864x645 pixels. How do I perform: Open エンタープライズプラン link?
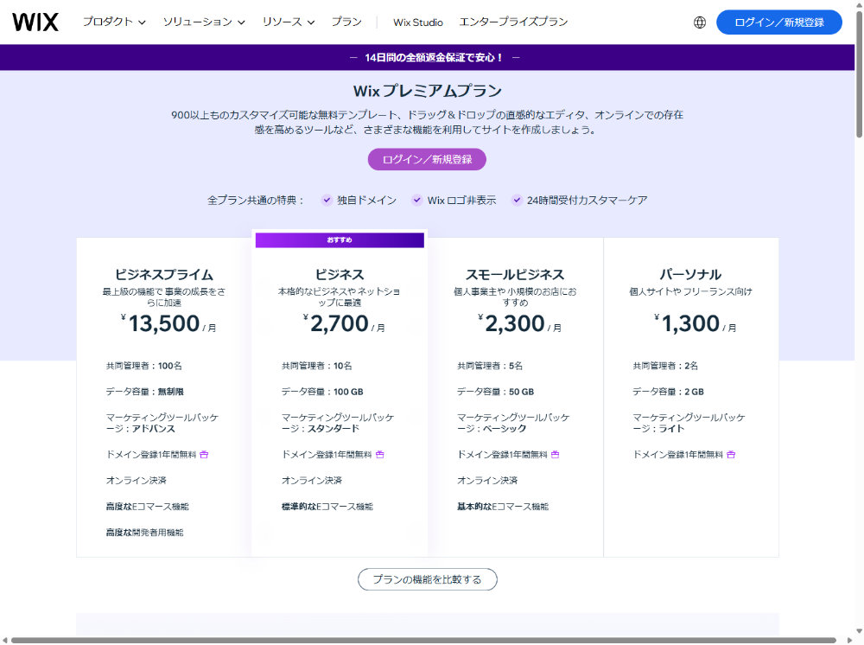(513, 22)
